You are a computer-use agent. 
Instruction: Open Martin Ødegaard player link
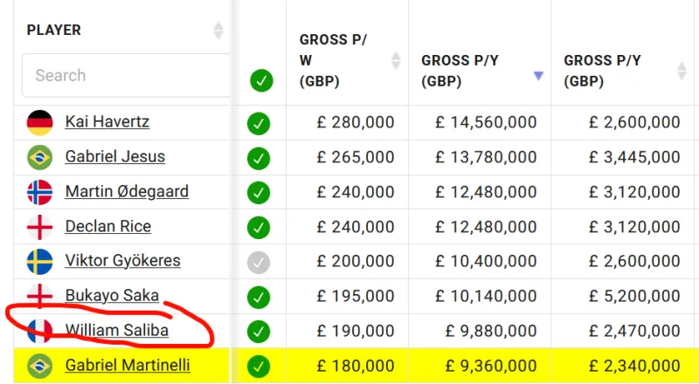(x=127, y=192)
